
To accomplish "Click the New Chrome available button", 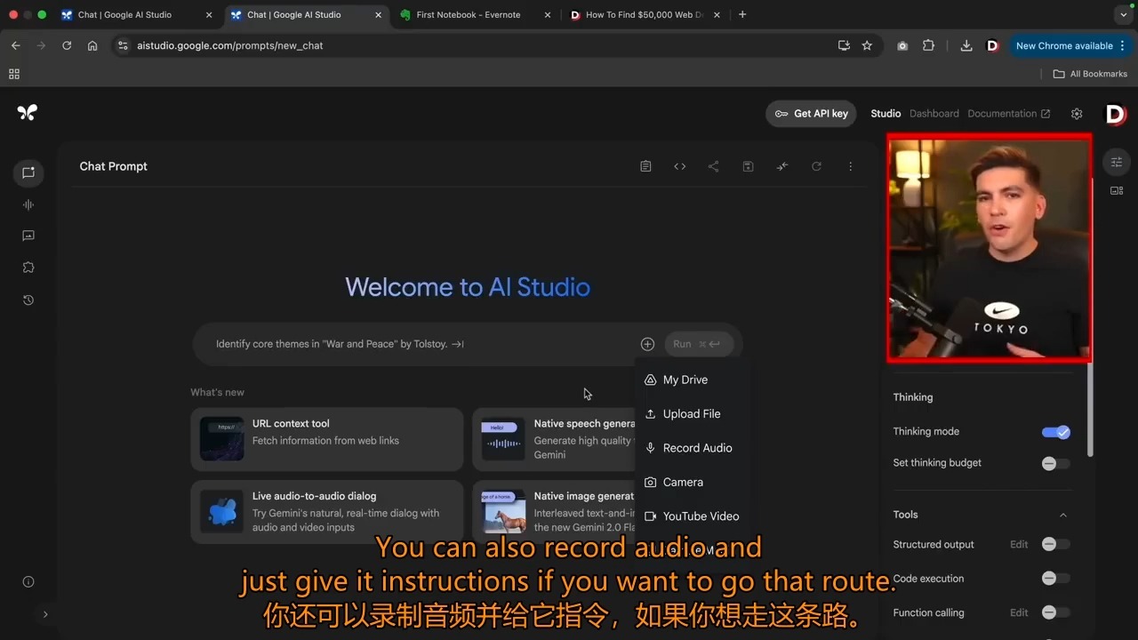I will (x=1070, y=45).
